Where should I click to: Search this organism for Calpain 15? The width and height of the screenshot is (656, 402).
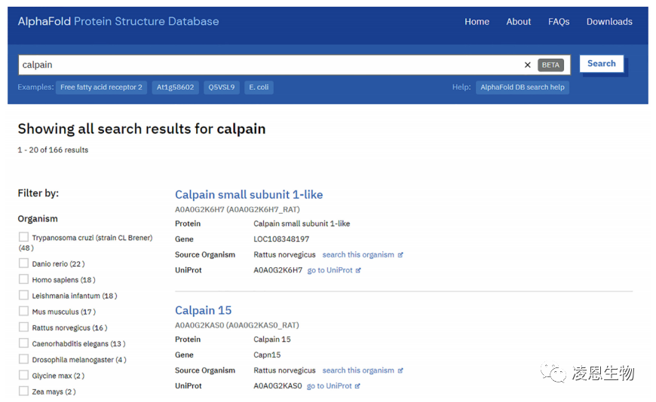[362, 370]
